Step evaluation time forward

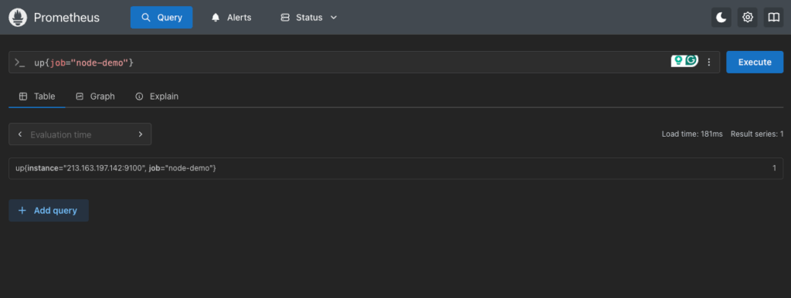(141, 134)
